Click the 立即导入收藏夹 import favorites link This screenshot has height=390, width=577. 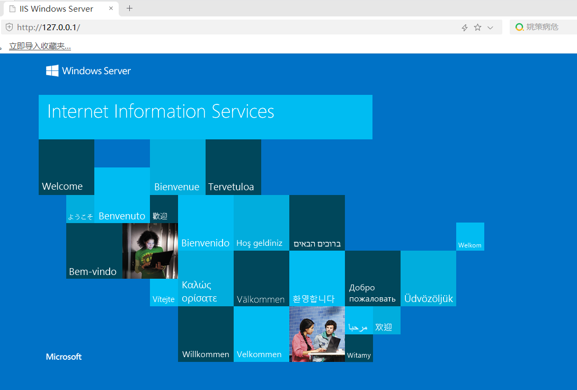pos(40,46)
